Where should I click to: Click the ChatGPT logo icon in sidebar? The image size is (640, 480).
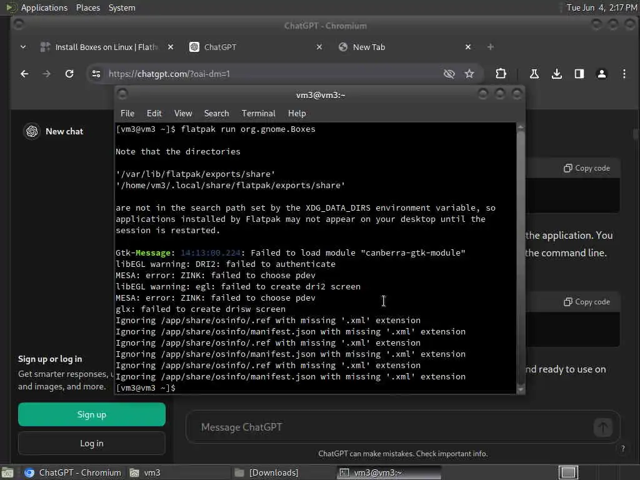coord(32,131)
